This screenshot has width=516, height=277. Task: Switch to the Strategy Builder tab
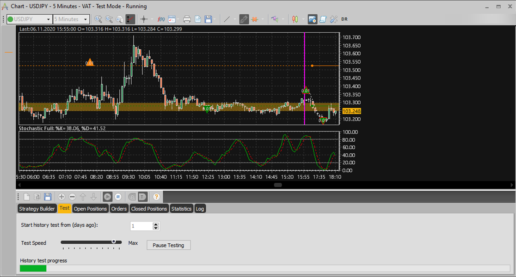[x=37, y=209]
